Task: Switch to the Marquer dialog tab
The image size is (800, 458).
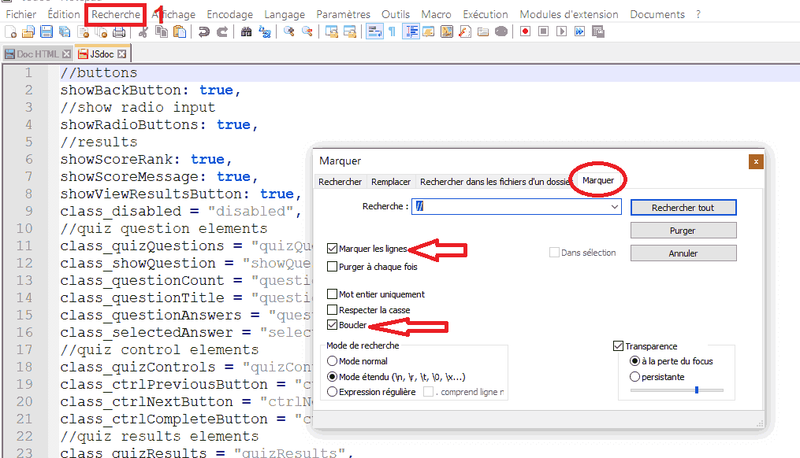Action: (598, 180)
